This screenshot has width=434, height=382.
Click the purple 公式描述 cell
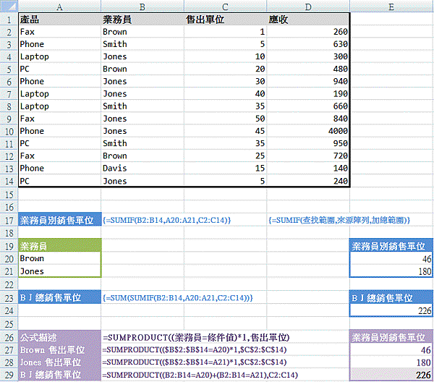[60, 337]
